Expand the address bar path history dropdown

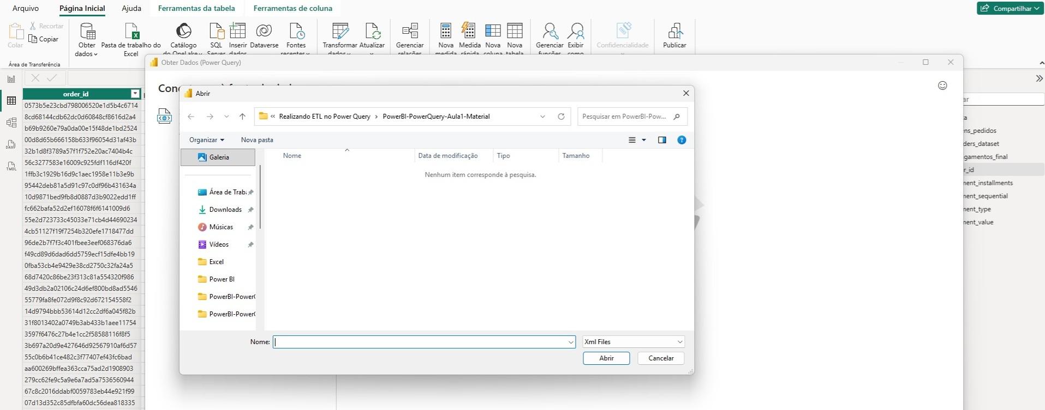[542, 117]
